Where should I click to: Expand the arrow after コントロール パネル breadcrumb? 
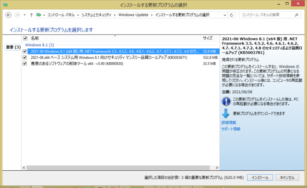[78, 15]
